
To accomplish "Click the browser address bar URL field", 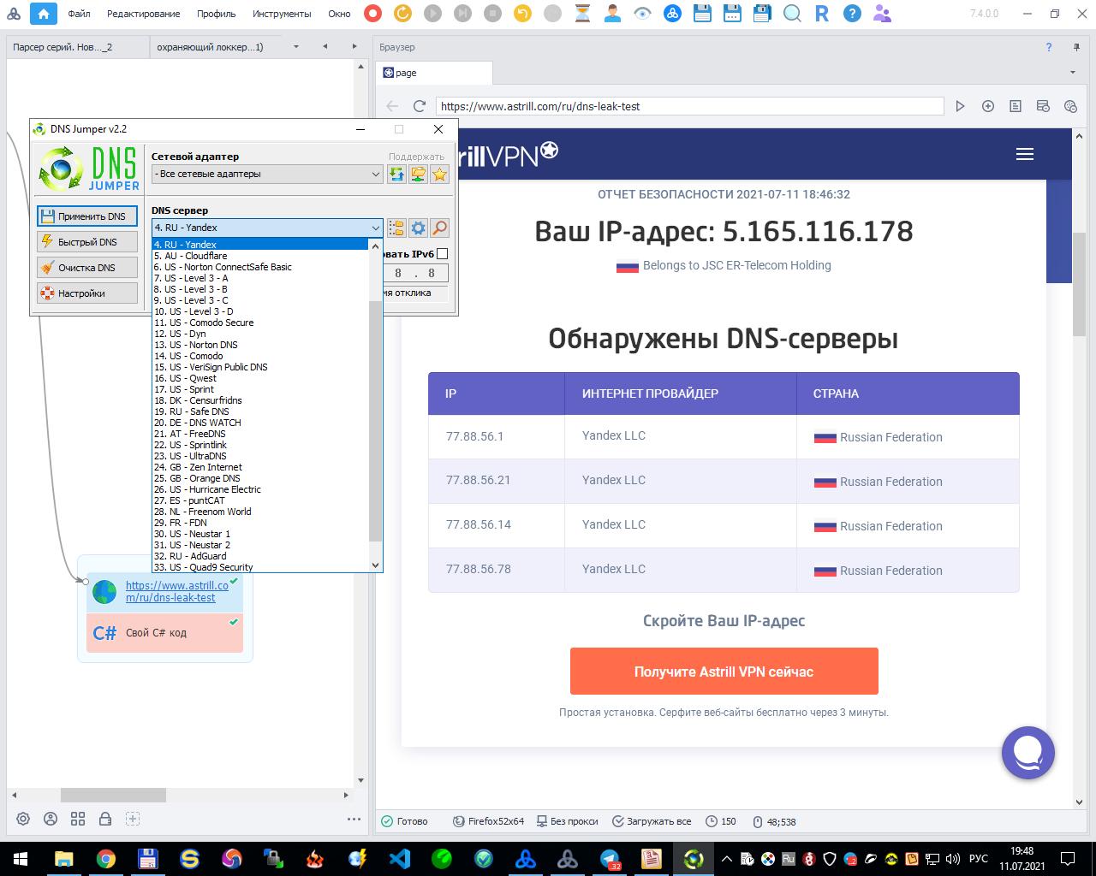I will pyautogui.click(x=690, y=106).
